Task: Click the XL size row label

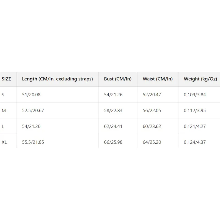Action: [4, 142]
